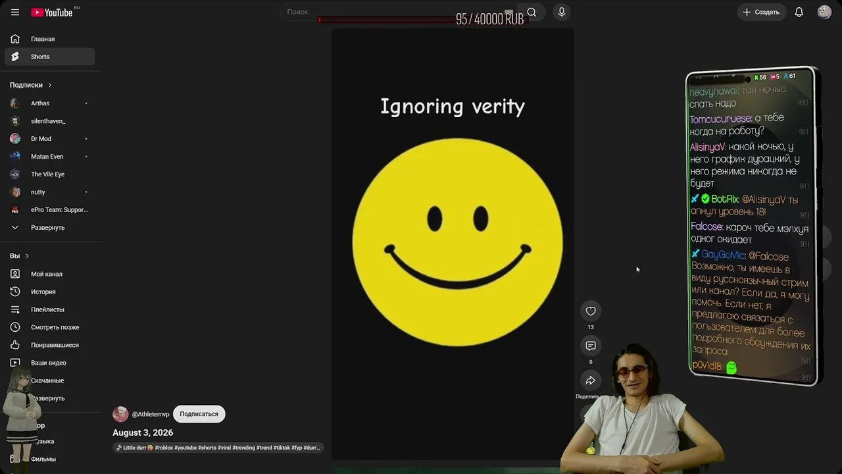842x474 pixels.
Task: Click the Создать button
Action: coord(761,12)
